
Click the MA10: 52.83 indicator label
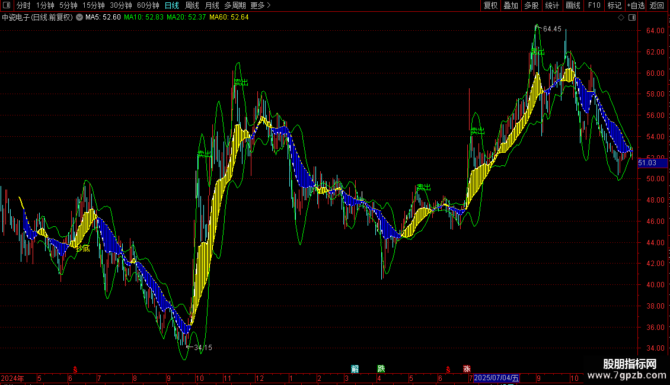[143, 17]
